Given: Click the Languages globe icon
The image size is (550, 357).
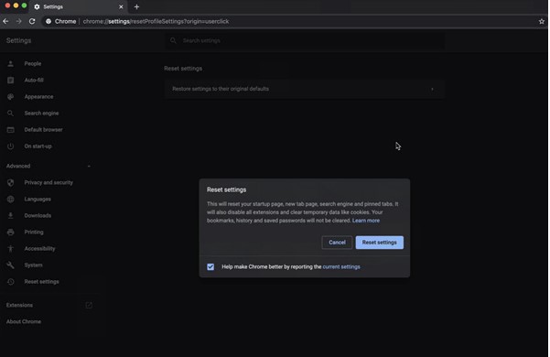Looking at the screenshot, I should (x=10, y=199).
